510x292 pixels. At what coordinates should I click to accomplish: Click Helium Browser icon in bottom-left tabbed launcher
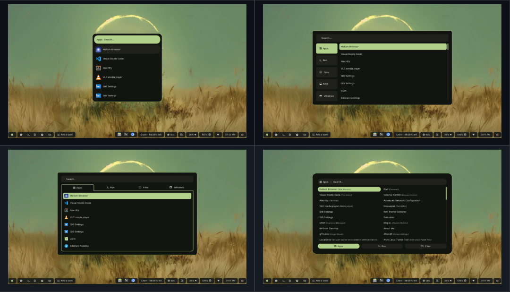click(x=67, y=196)
